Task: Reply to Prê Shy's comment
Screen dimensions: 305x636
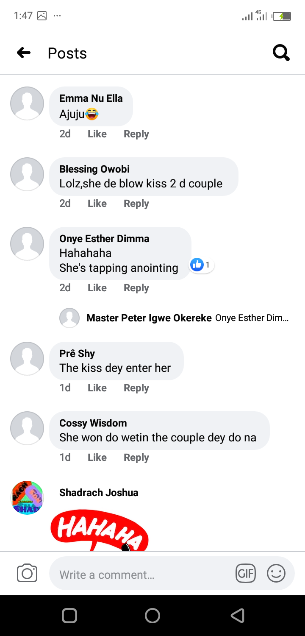Action: (x=136, y=388)
